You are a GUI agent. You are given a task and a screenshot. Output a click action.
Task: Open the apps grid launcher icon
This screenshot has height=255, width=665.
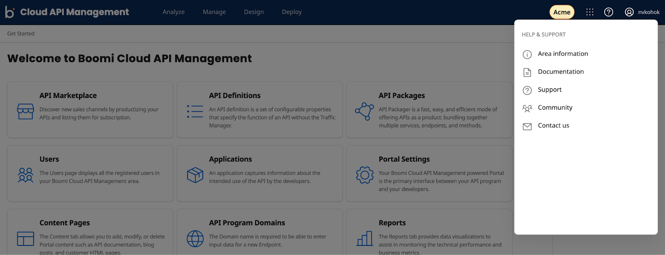click(589, 12)
